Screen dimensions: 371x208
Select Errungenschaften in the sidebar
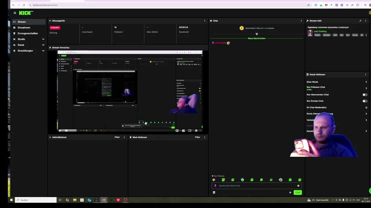(x=28, y=33)
